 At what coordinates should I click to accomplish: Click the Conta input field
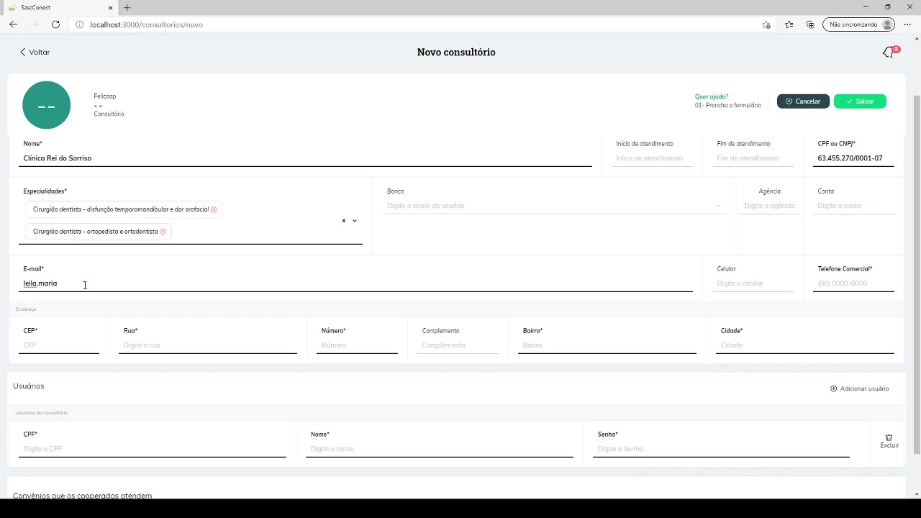pos(853,206)
